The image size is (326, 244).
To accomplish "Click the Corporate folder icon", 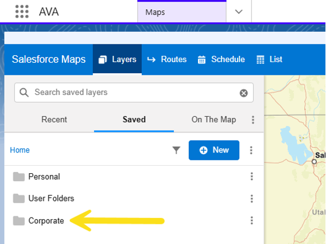I will point(19,221).
